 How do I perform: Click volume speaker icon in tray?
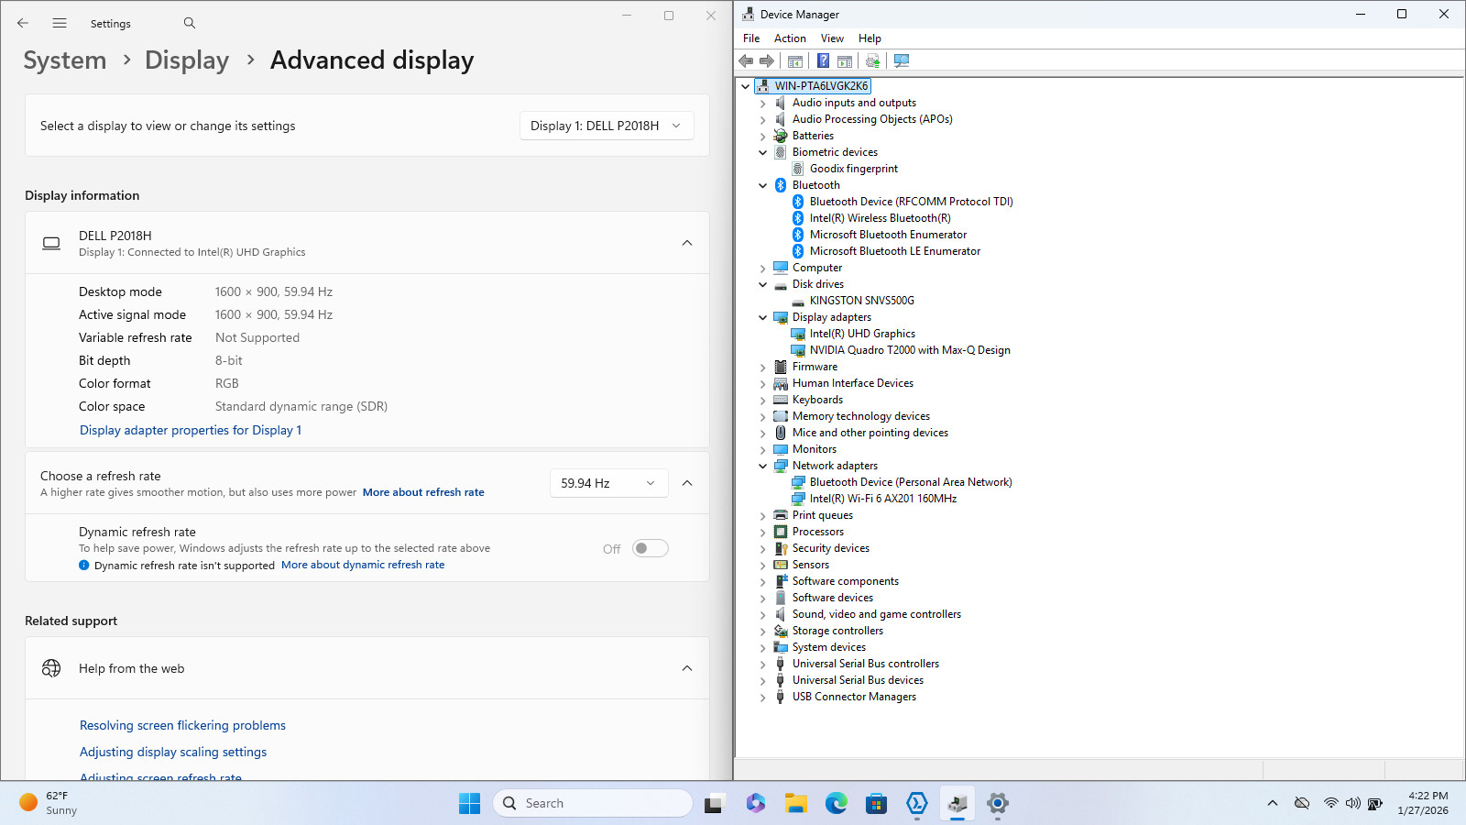click(1352, 803)
